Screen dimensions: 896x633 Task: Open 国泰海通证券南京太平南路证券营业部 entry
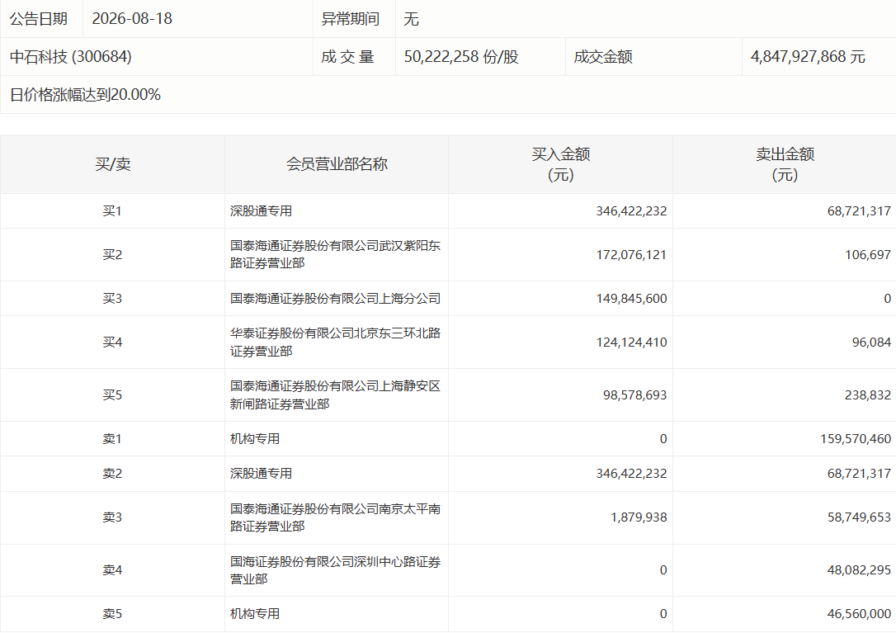coord(336,517)
